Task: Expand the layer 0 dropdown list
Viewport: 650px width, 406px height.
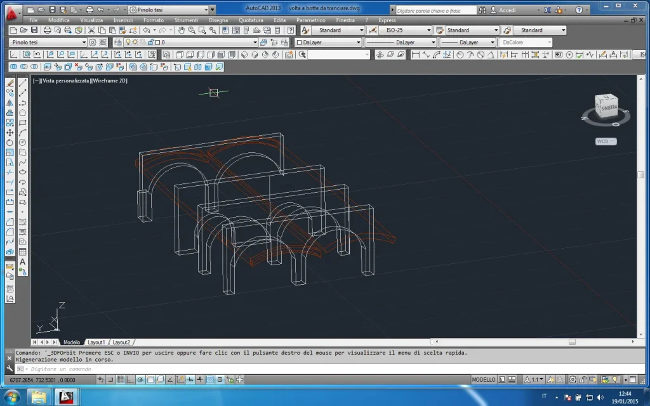Action: 255,43
